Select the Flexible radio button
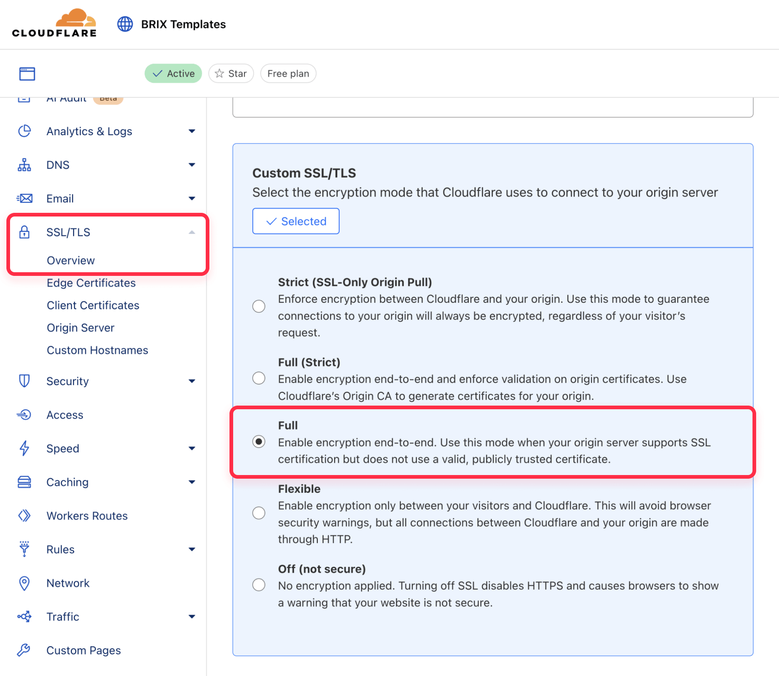Screen dimensions: 779x676 point(259,513)
